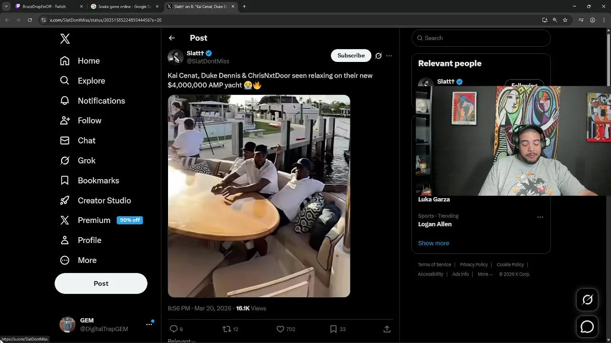Click the 50% off Premium badge
The height and width of the screenshot is (343, 611).
130,220
